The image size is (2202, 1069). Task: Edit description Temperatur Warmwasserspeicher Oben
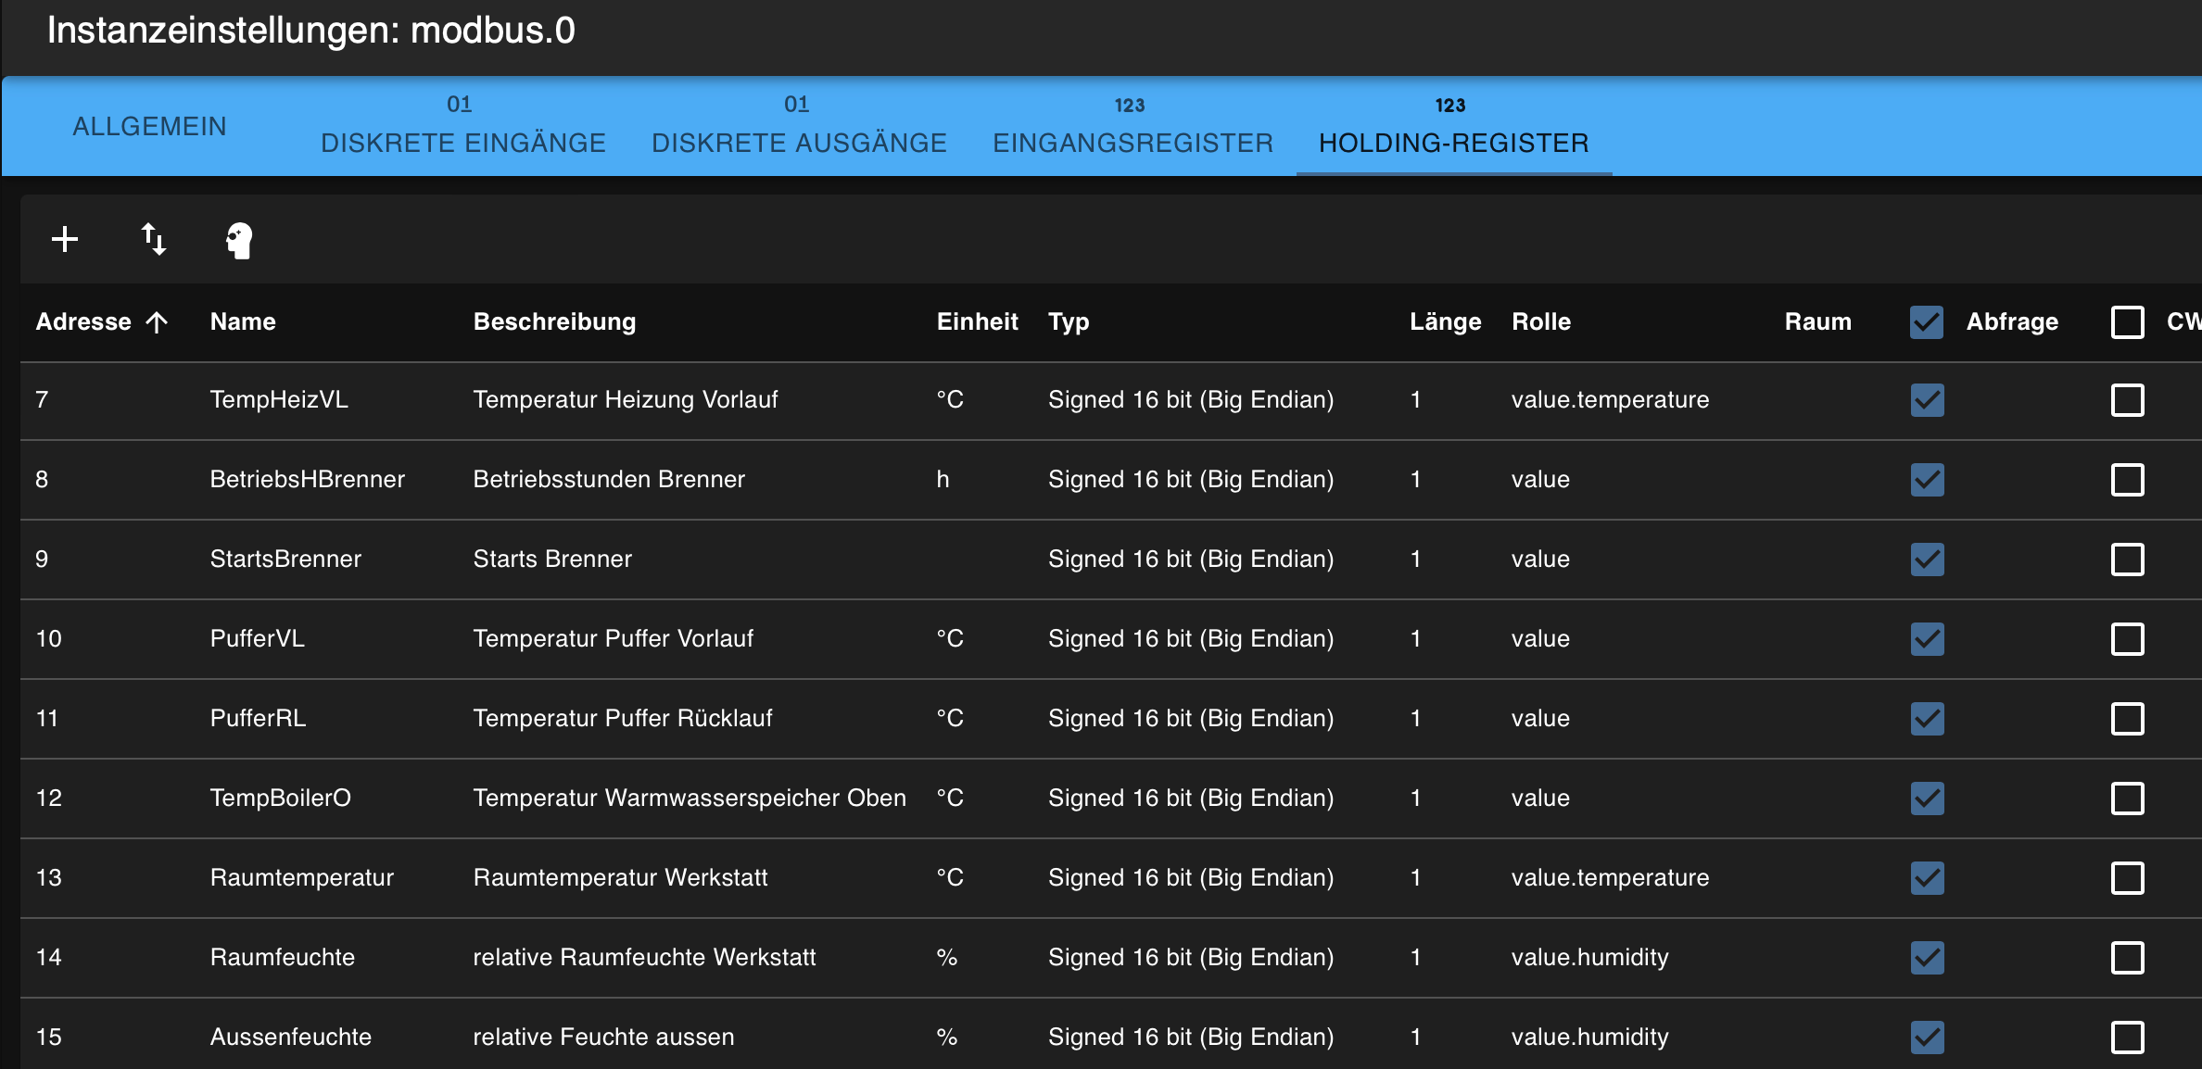pos(689,799)
